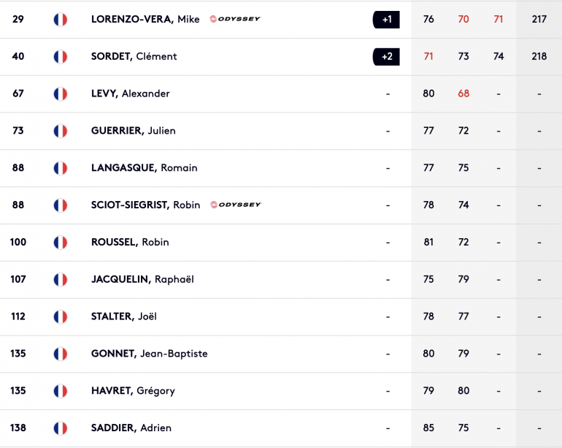The height and width of the screenshot is (448, 562).
Task: Open player SORDET, Clément
Action: [134, 56]
